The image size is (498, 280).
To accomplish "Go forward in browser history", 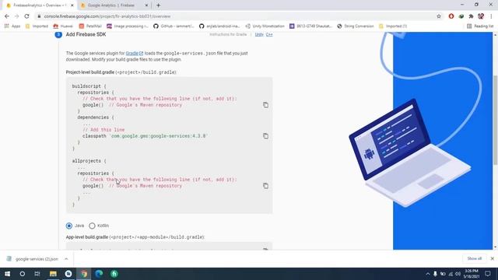I will pyautogui.click(x=16, y=16).
